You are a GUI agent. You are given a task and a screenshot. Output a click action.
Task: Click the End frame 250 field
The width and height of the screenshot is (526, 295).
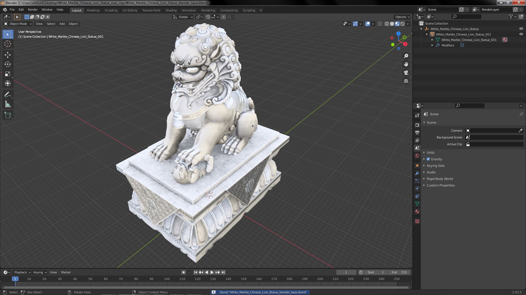click(x=399, y=272)
